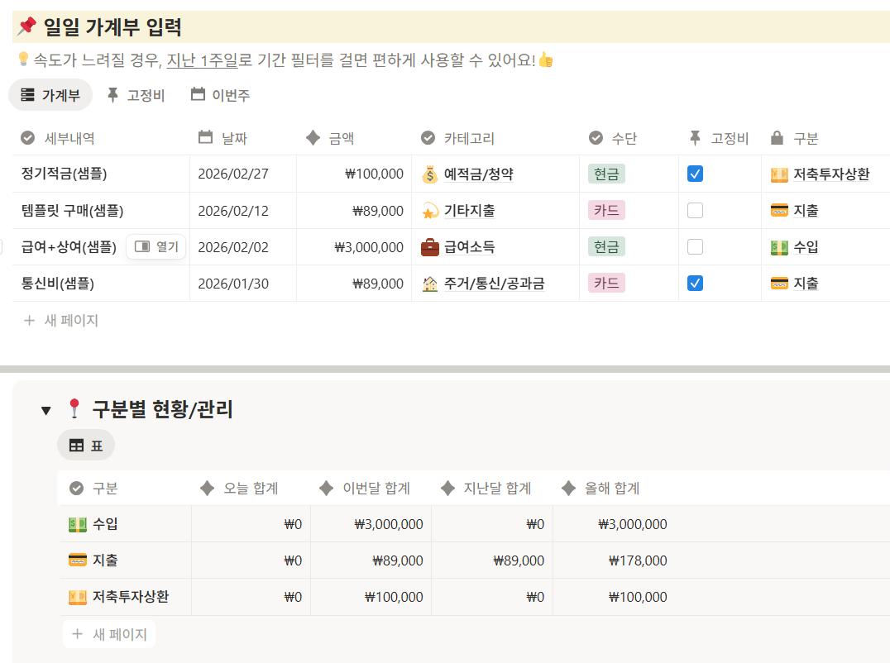Click the 이번달 합계 column header

point(371,488)
